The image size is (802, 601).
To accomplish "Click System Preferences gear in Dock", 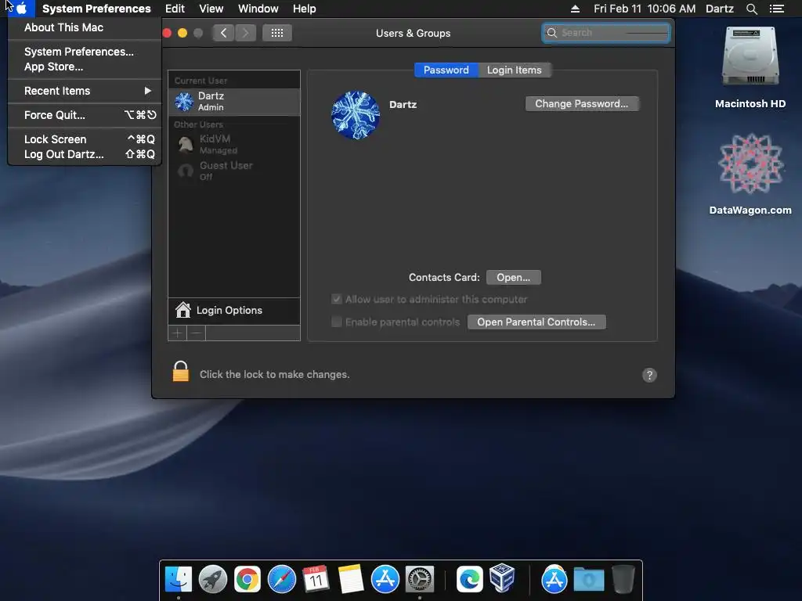I will pos(420,580).
